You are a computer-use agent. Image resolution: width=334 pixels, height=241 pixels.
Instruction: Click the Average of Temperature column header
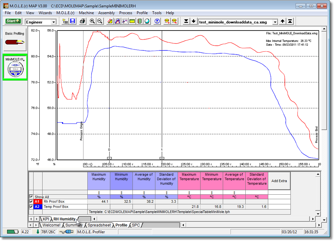[x=234, y=181]
